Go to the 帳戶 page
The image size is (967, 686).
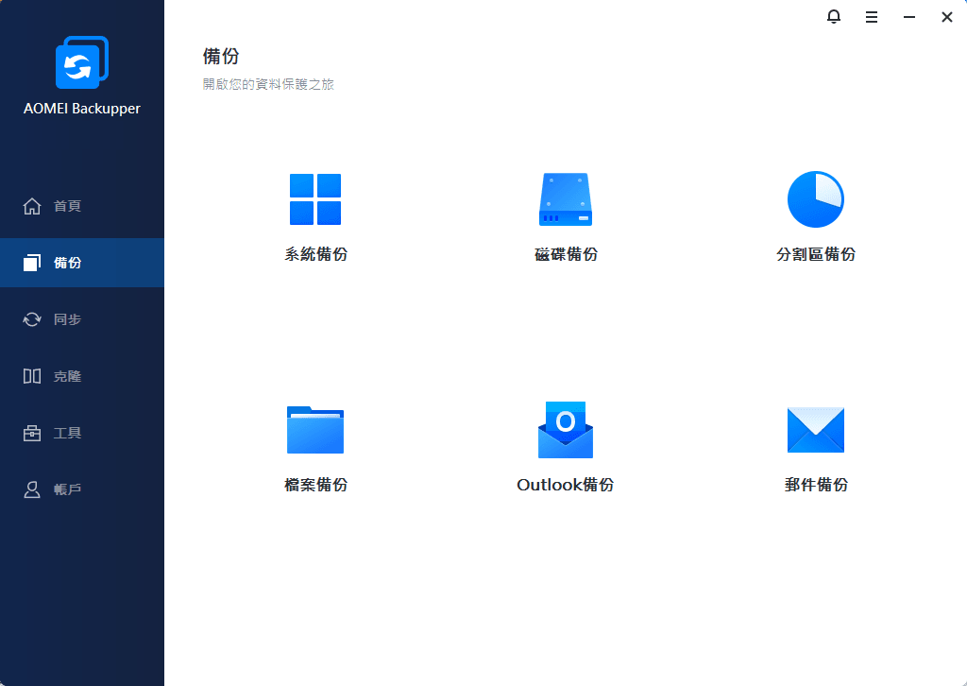click(x=82, y=489)
